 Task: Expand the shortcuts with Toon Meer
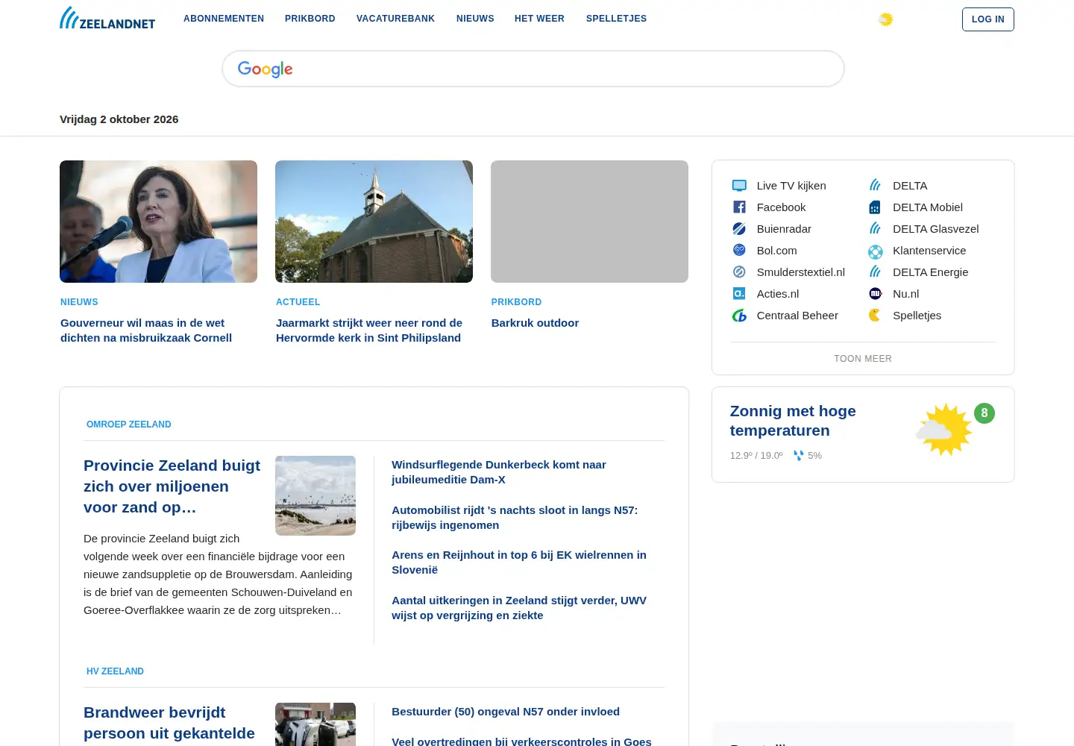pyautogui.click(x=863, y=359)
